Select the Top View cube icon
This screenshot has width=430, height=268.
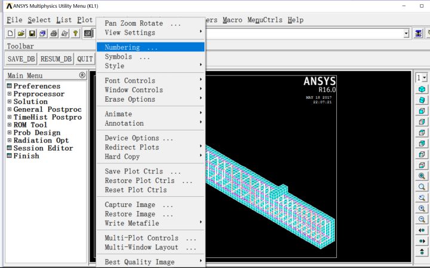(x=422, y=133)
